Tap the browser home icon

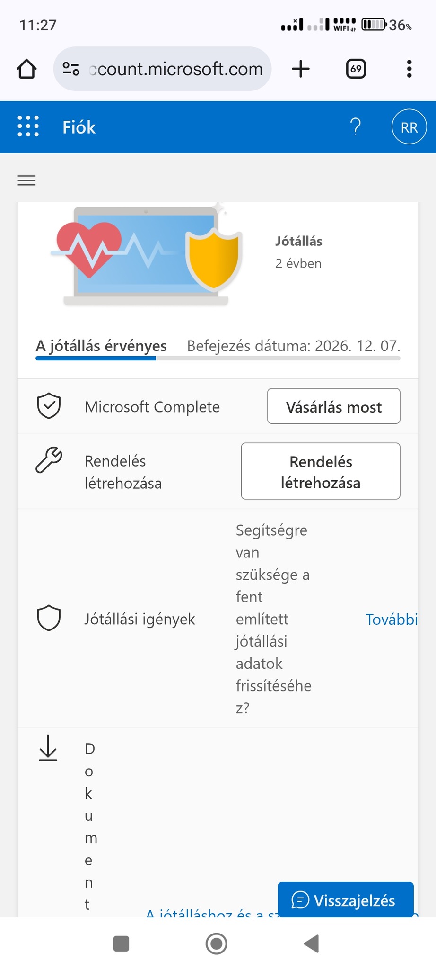click(x=27, y=69)
